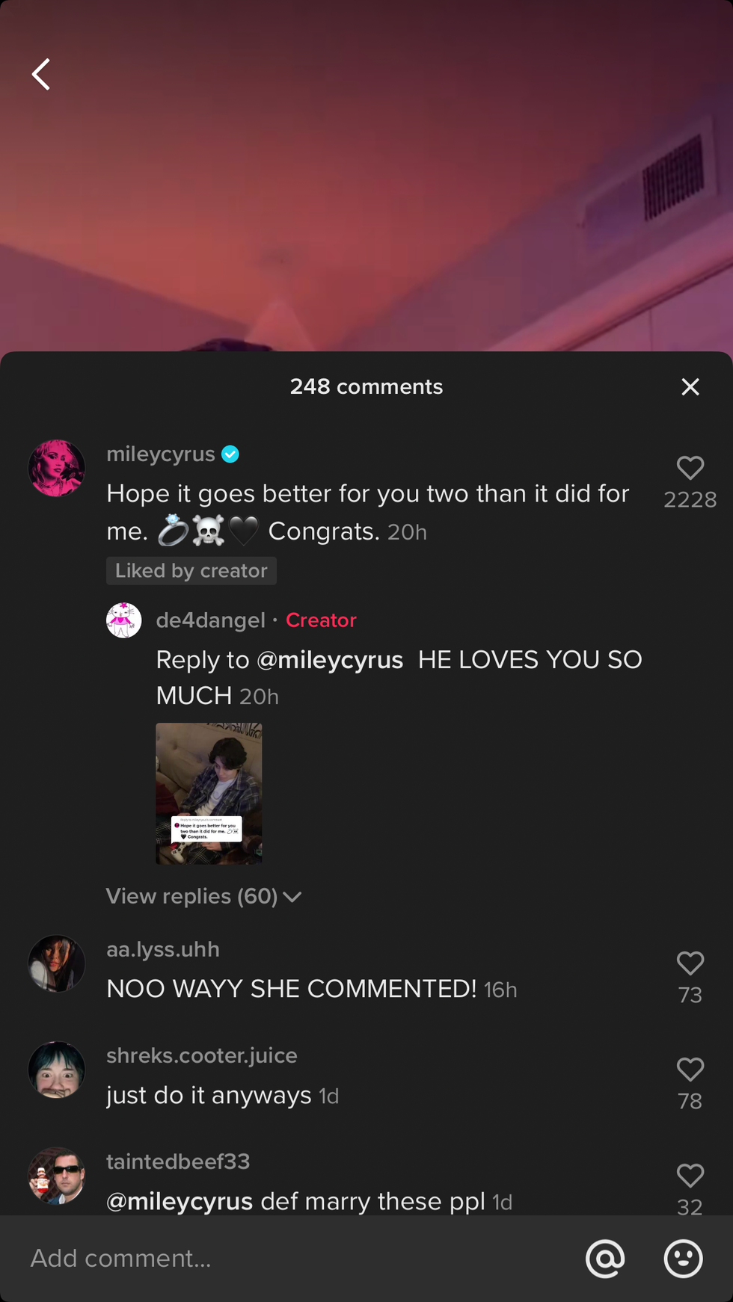This screenshot has height=1302, width=733.
Task: Open mileycyrus profile picture
Action: click(x=57, y=469)
